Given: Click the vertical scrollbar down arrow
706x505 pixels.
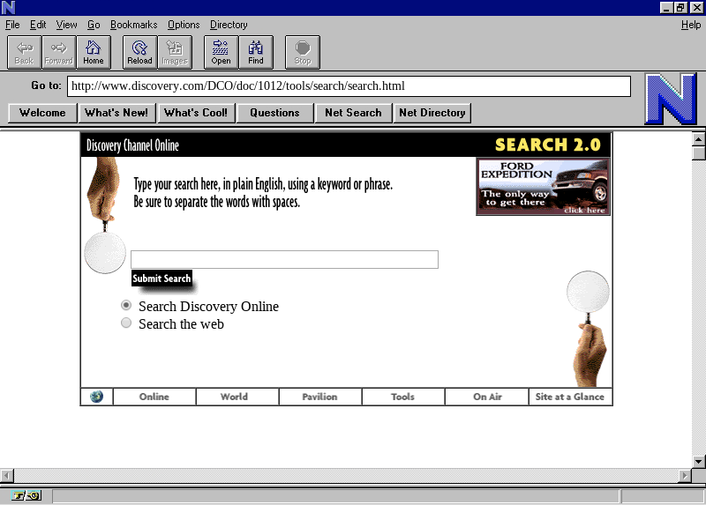Looking at the screenshot, I should coord(698,461).
